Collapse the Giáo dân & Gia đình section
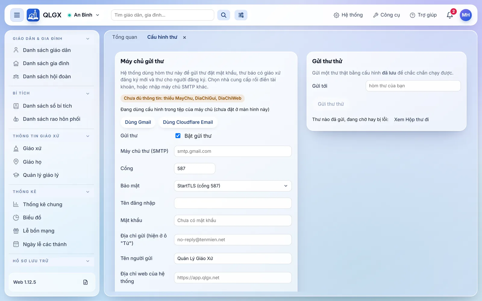Screen dimensions: 482x301 (88, 39)
